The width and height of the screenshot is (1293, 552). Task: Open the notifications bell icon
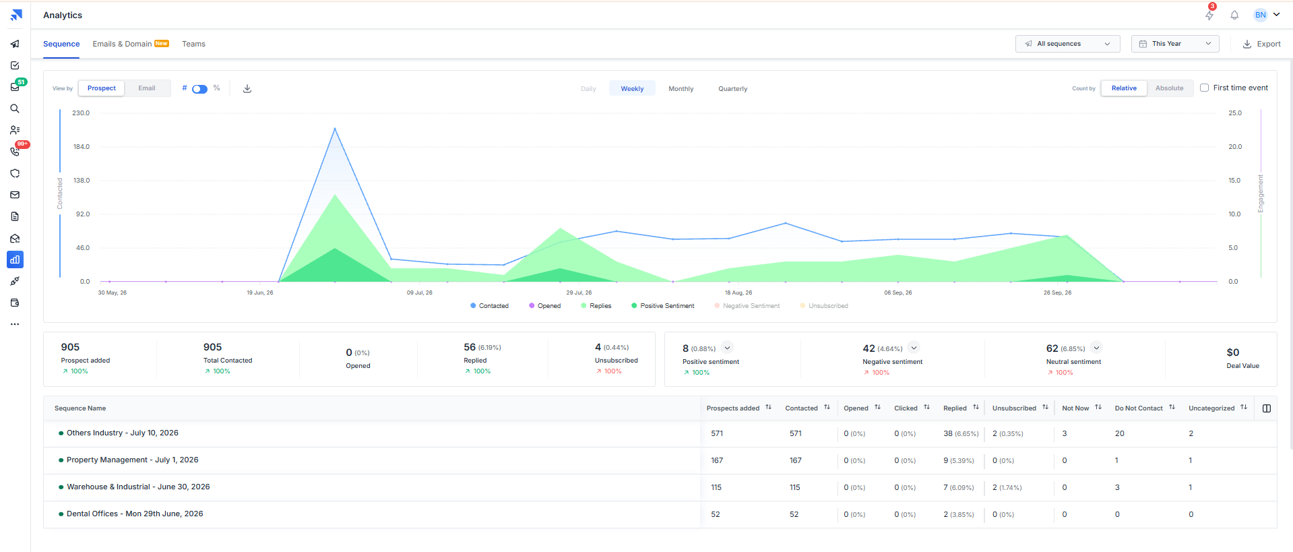[x=1234, y=15]
